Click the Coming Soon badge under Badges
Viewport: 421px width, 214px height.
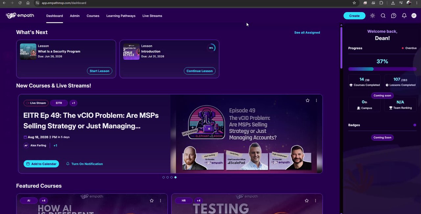point(382,138)
